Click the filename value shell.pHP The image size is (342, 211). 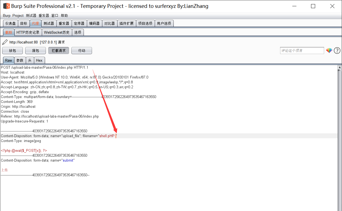point(107,136)
